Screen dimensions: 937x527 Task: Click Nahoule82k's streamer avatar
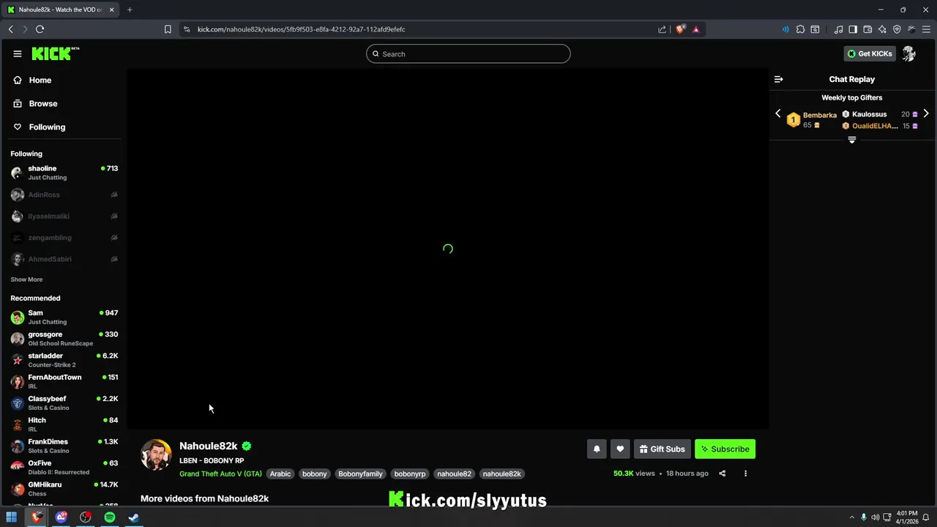[156, 455]
